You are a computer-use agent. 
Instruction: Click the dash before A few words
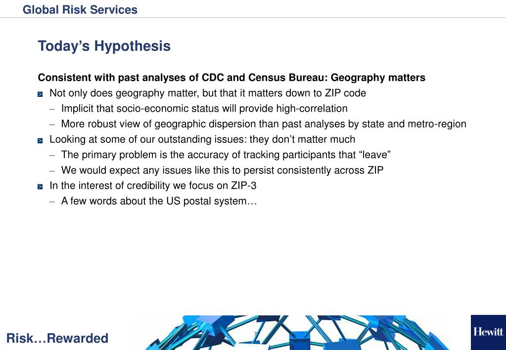52,202
